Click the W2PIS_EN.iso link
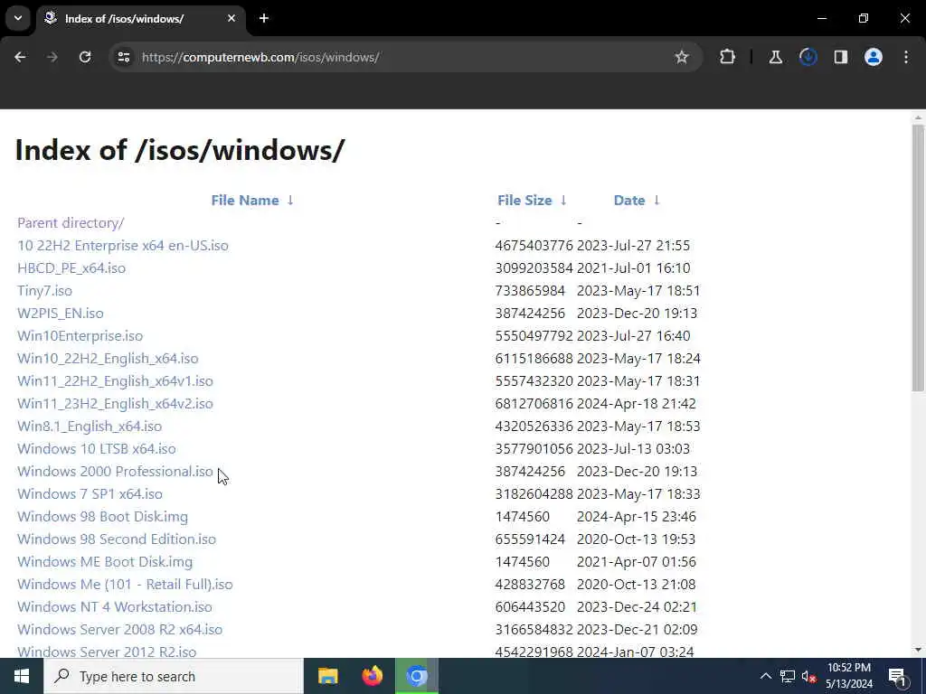 click(61, 314)
